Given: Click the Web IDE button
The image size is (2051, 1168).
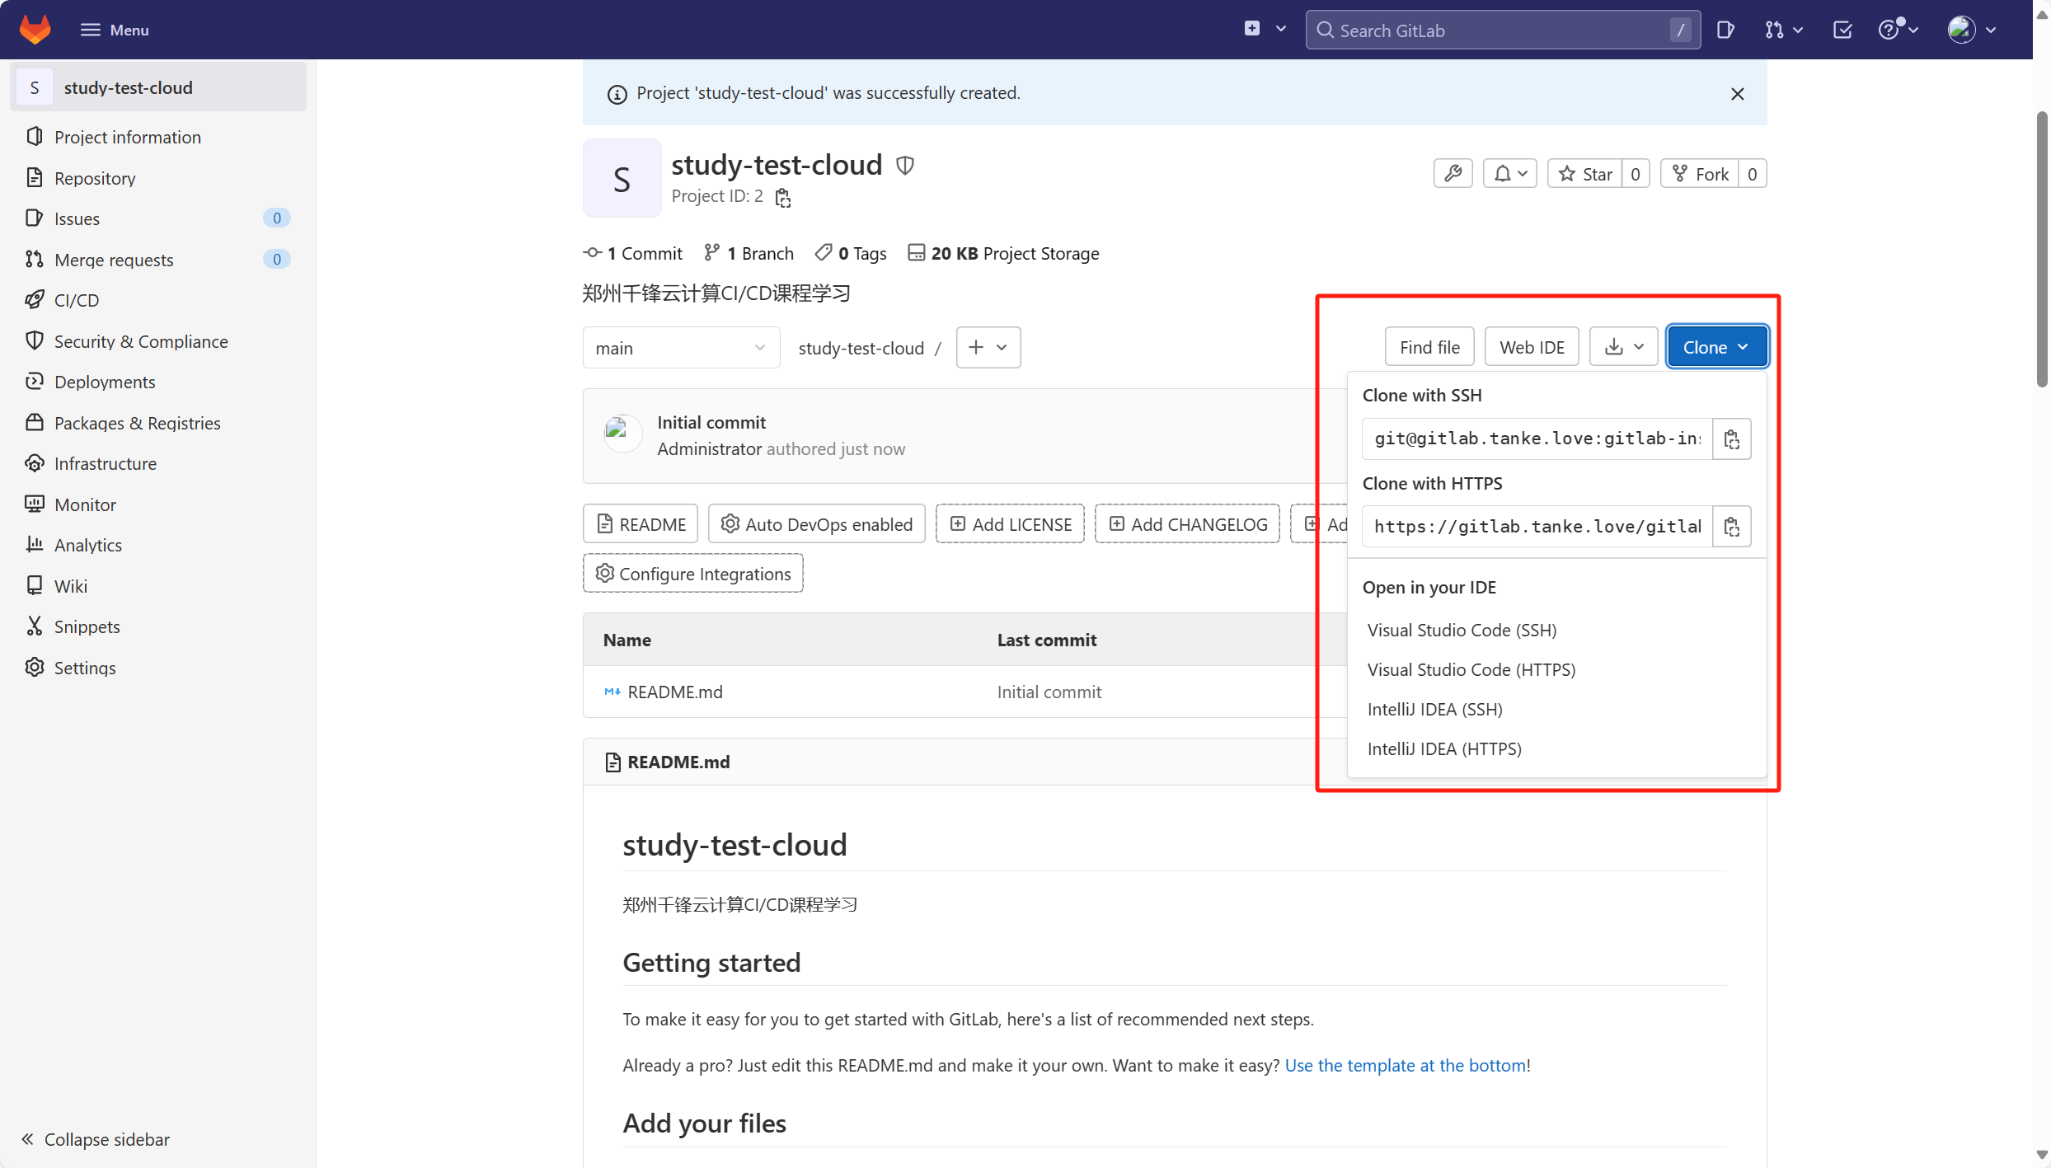Looking at the screenshot, I should pos(1532,347).
